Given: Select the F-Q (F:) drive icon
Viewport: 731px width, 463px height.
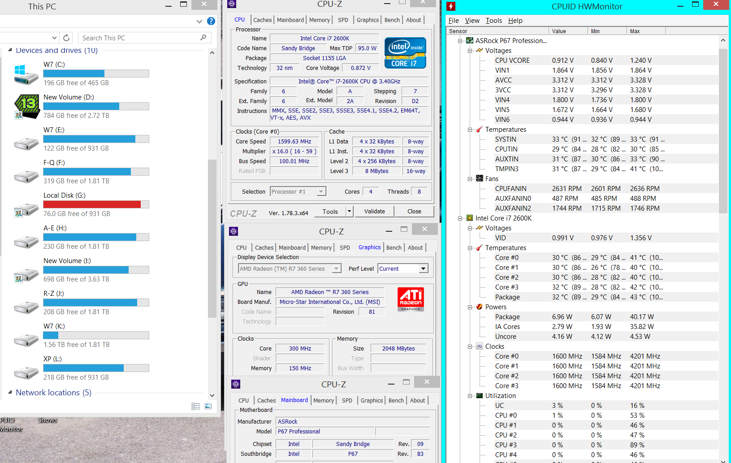Looking at the screenshot, I should coord(26,177).
